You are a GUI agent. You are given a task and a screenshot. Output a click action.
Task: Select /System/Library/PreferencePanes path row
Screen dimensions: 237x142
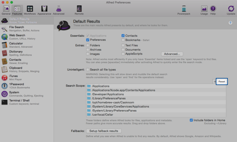tap(156, 110)
